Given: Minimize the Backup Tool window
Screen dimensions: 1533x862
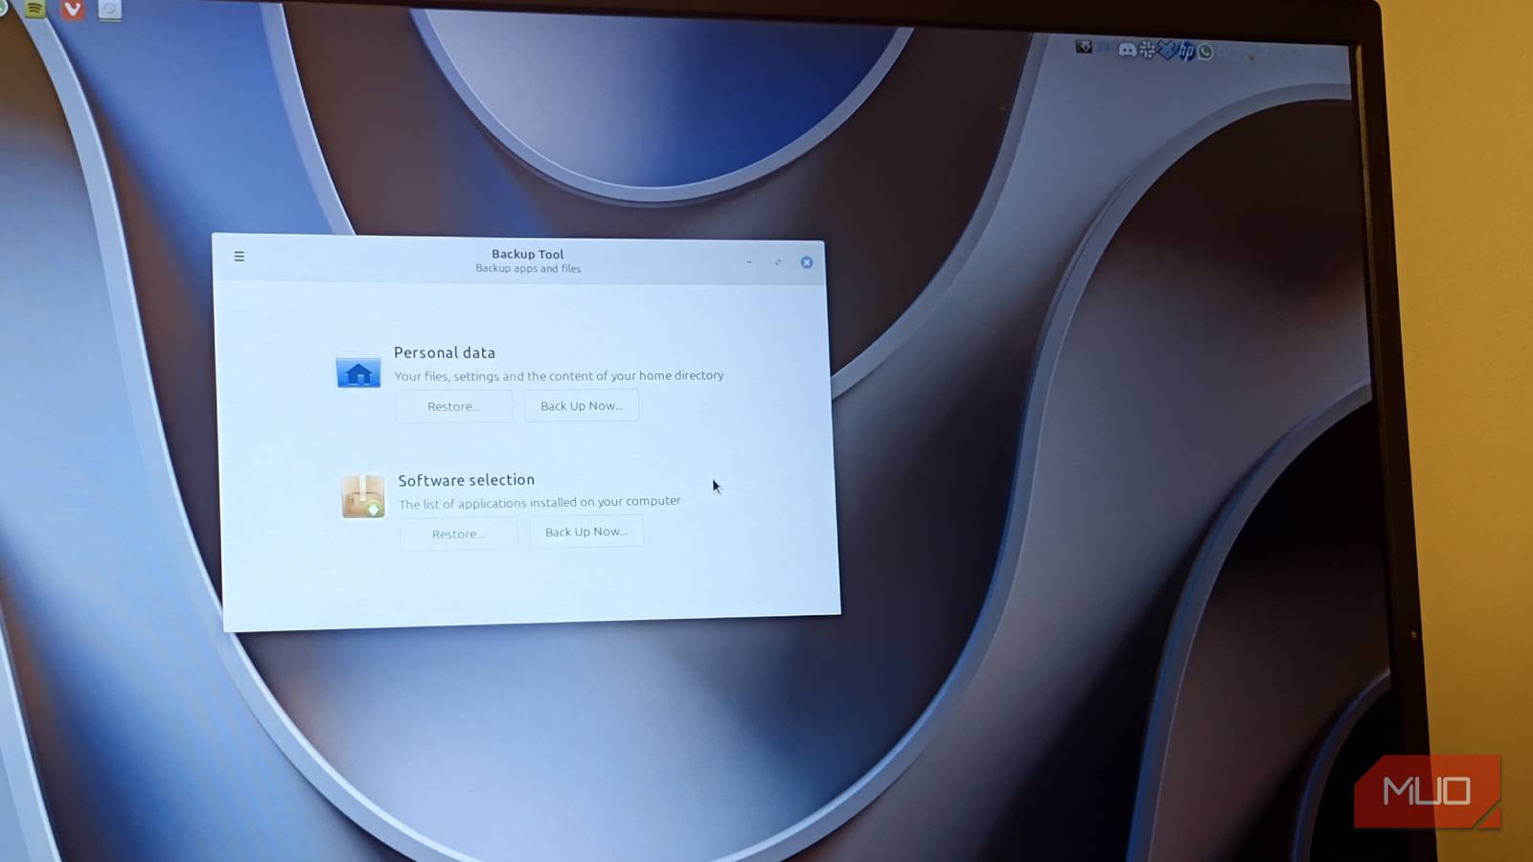Looking at the screenshot, I should (x=749, y=261).
